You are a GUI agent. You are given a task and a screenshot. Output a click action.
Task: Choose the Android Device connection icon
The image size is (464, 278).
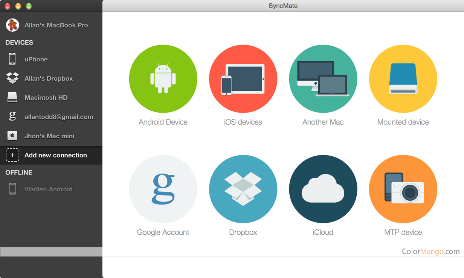(x=163, y=79)
